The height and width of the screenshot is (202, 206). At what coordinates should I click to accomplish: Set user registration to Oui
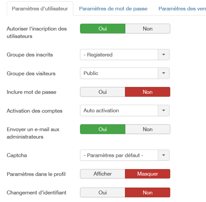coord(103,29)
